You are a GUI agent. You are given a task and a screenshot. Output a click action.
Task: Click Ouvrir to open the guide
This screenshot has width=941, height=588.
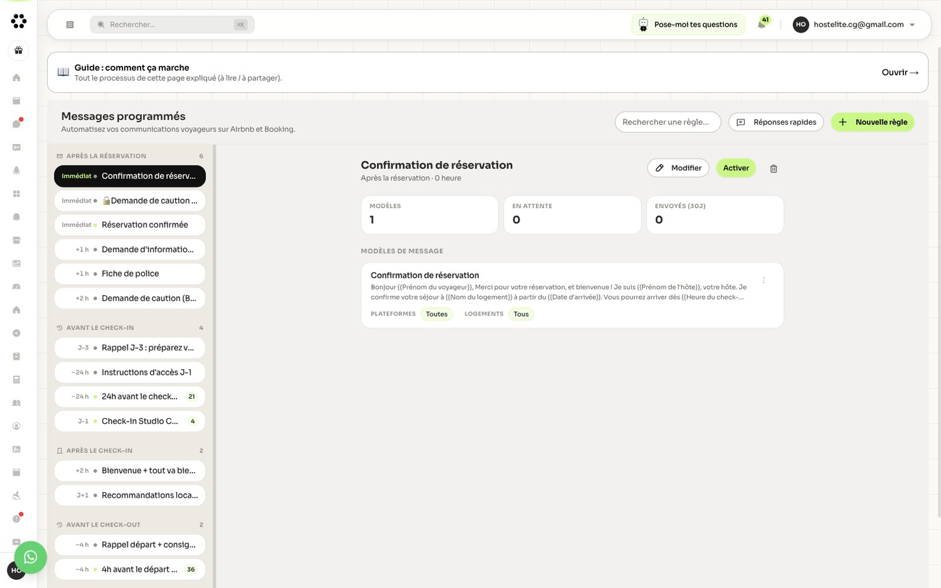(900, 73)
